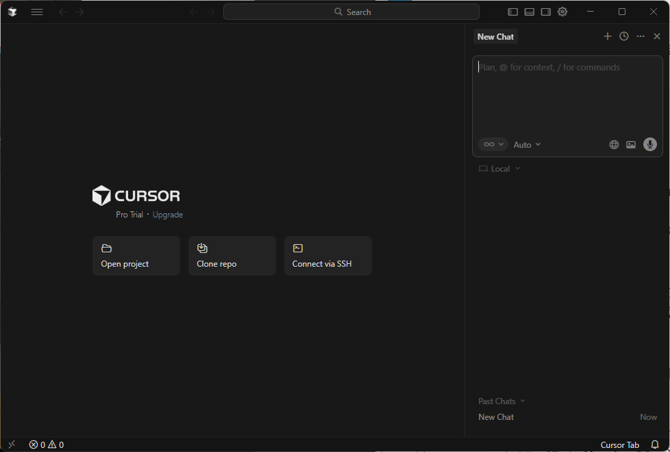The height and width of the screenshot is (452, 670).
Task: Click the Open project button
Action: click(x=136, y=256)
